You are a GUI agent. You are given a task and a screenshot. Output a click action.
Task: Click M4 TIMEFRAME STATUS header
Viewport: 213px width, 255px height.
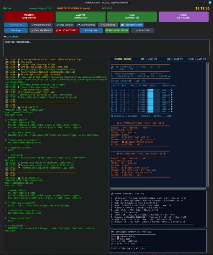point(141,123)
